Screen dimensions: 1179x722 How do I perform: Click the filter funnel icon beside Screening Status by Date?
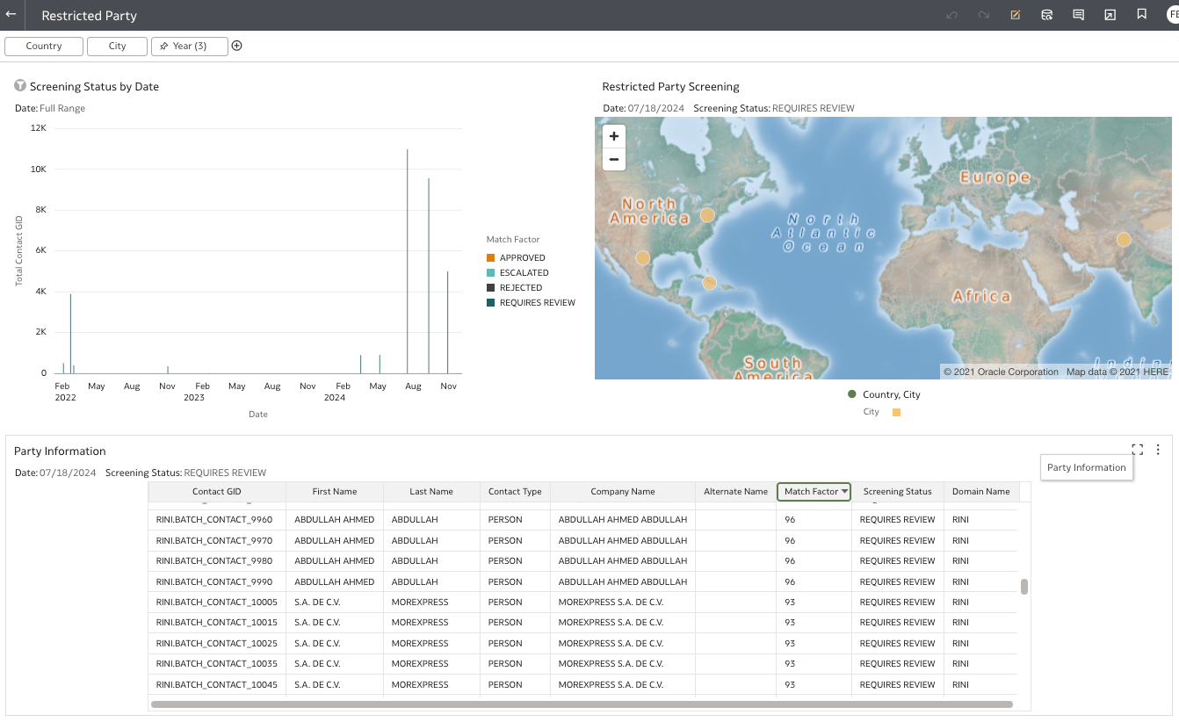20,86
